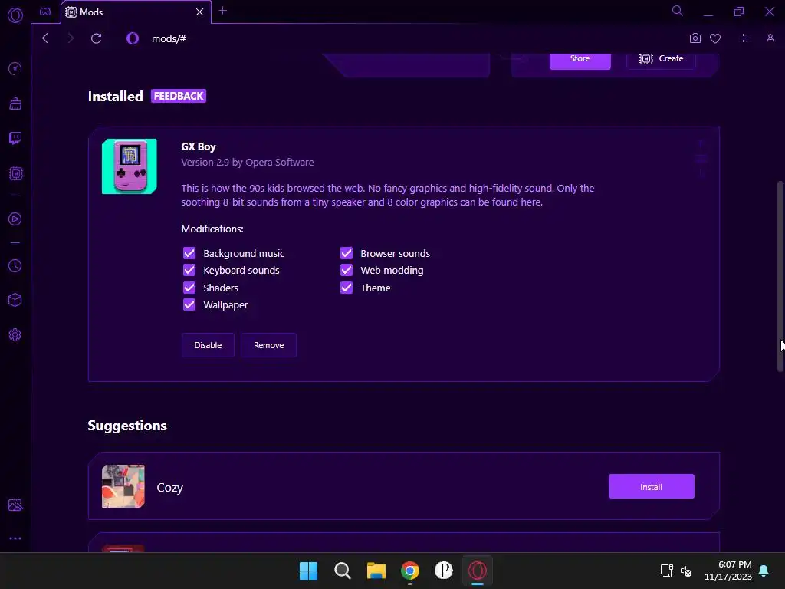Image resolution: width=785 pixels, height=589 pixels.
Task: Open Windows taskbar Search
Action: (343, 571)
